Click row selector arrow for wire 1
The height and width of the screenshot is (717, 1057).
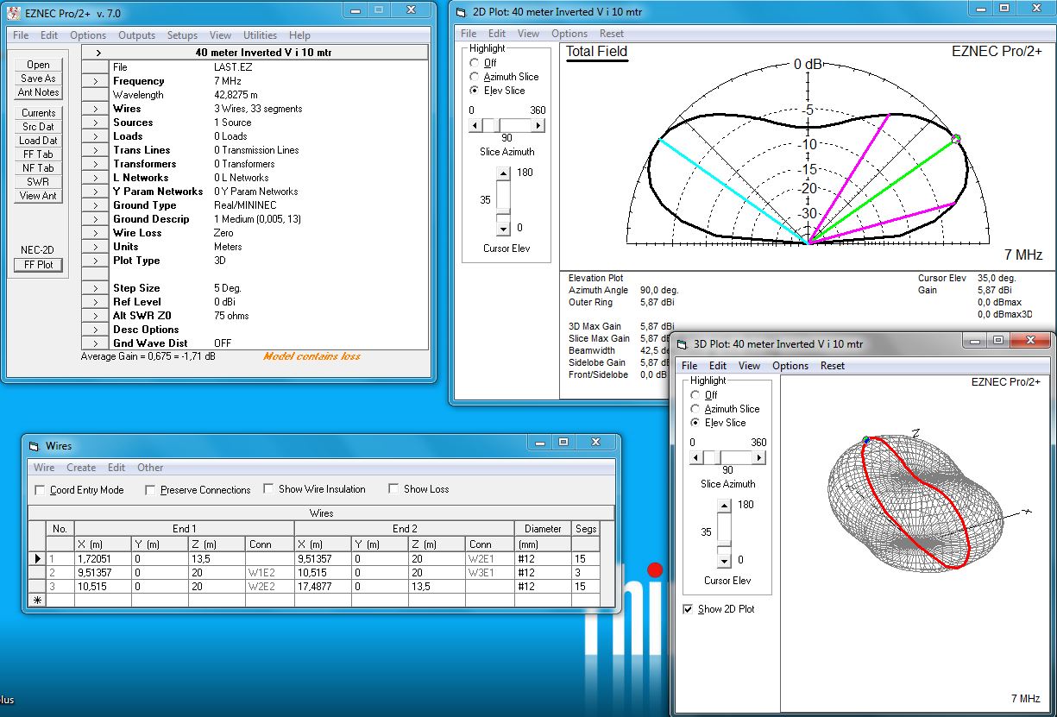pos(37,559)
